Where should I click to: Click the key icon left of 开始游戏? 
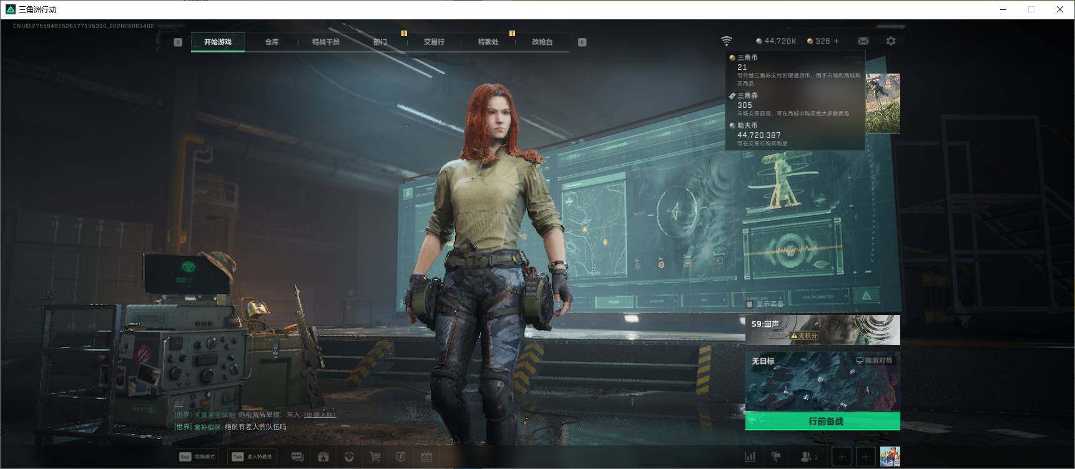pos(178,42)
